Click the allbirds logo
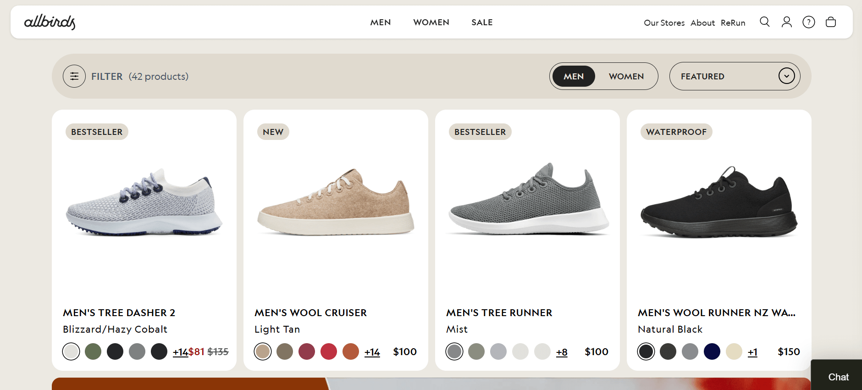 click(x=50, y=22)
